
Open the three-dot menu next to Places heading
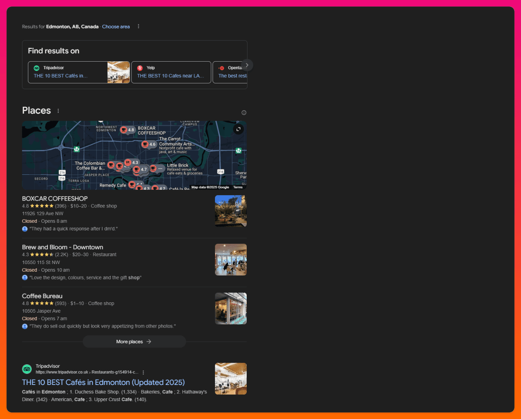click(x=58, y=111)
